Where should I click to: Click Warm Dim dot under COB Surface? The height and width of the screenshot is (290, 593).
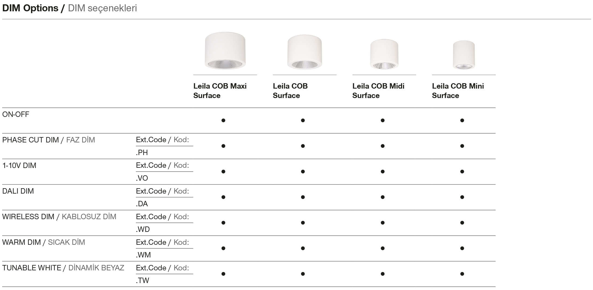303,248
